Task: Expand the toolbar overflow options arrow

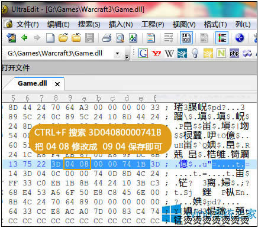Action: (127, 57)
